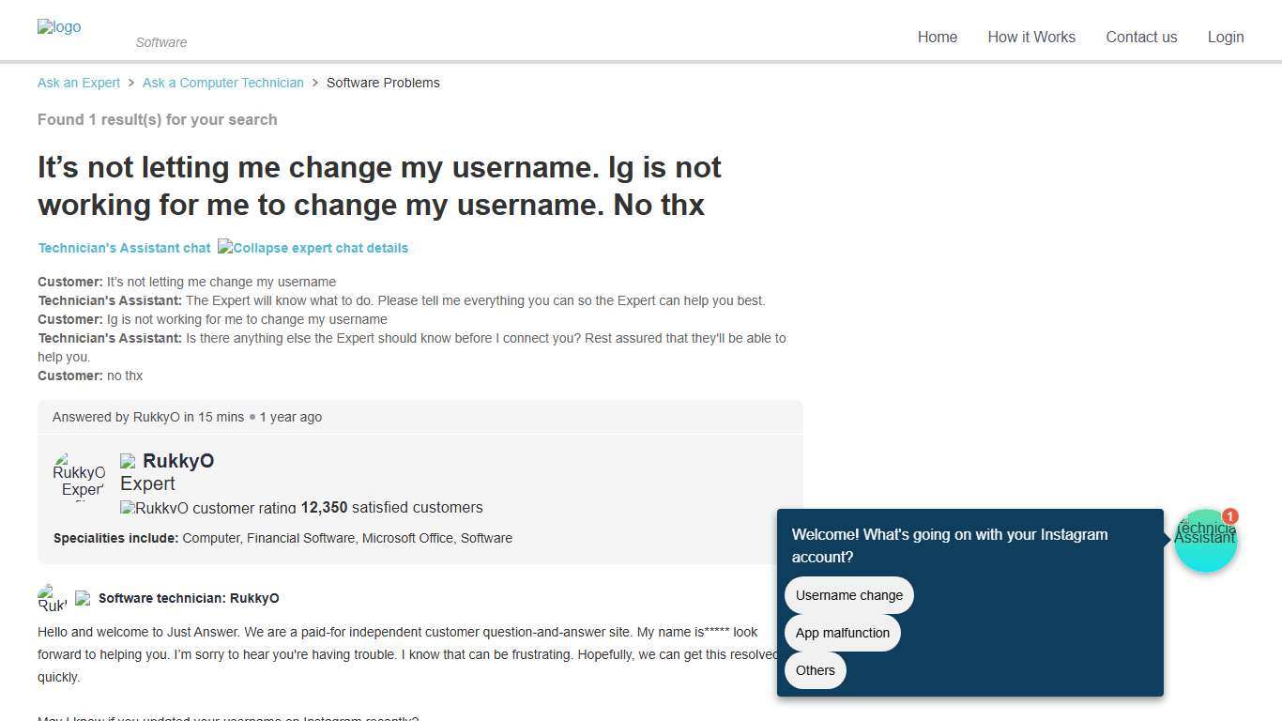Open the Ask an Expert breadcrumb
This screenshot has width=1282, height=721.
[78, 83]
